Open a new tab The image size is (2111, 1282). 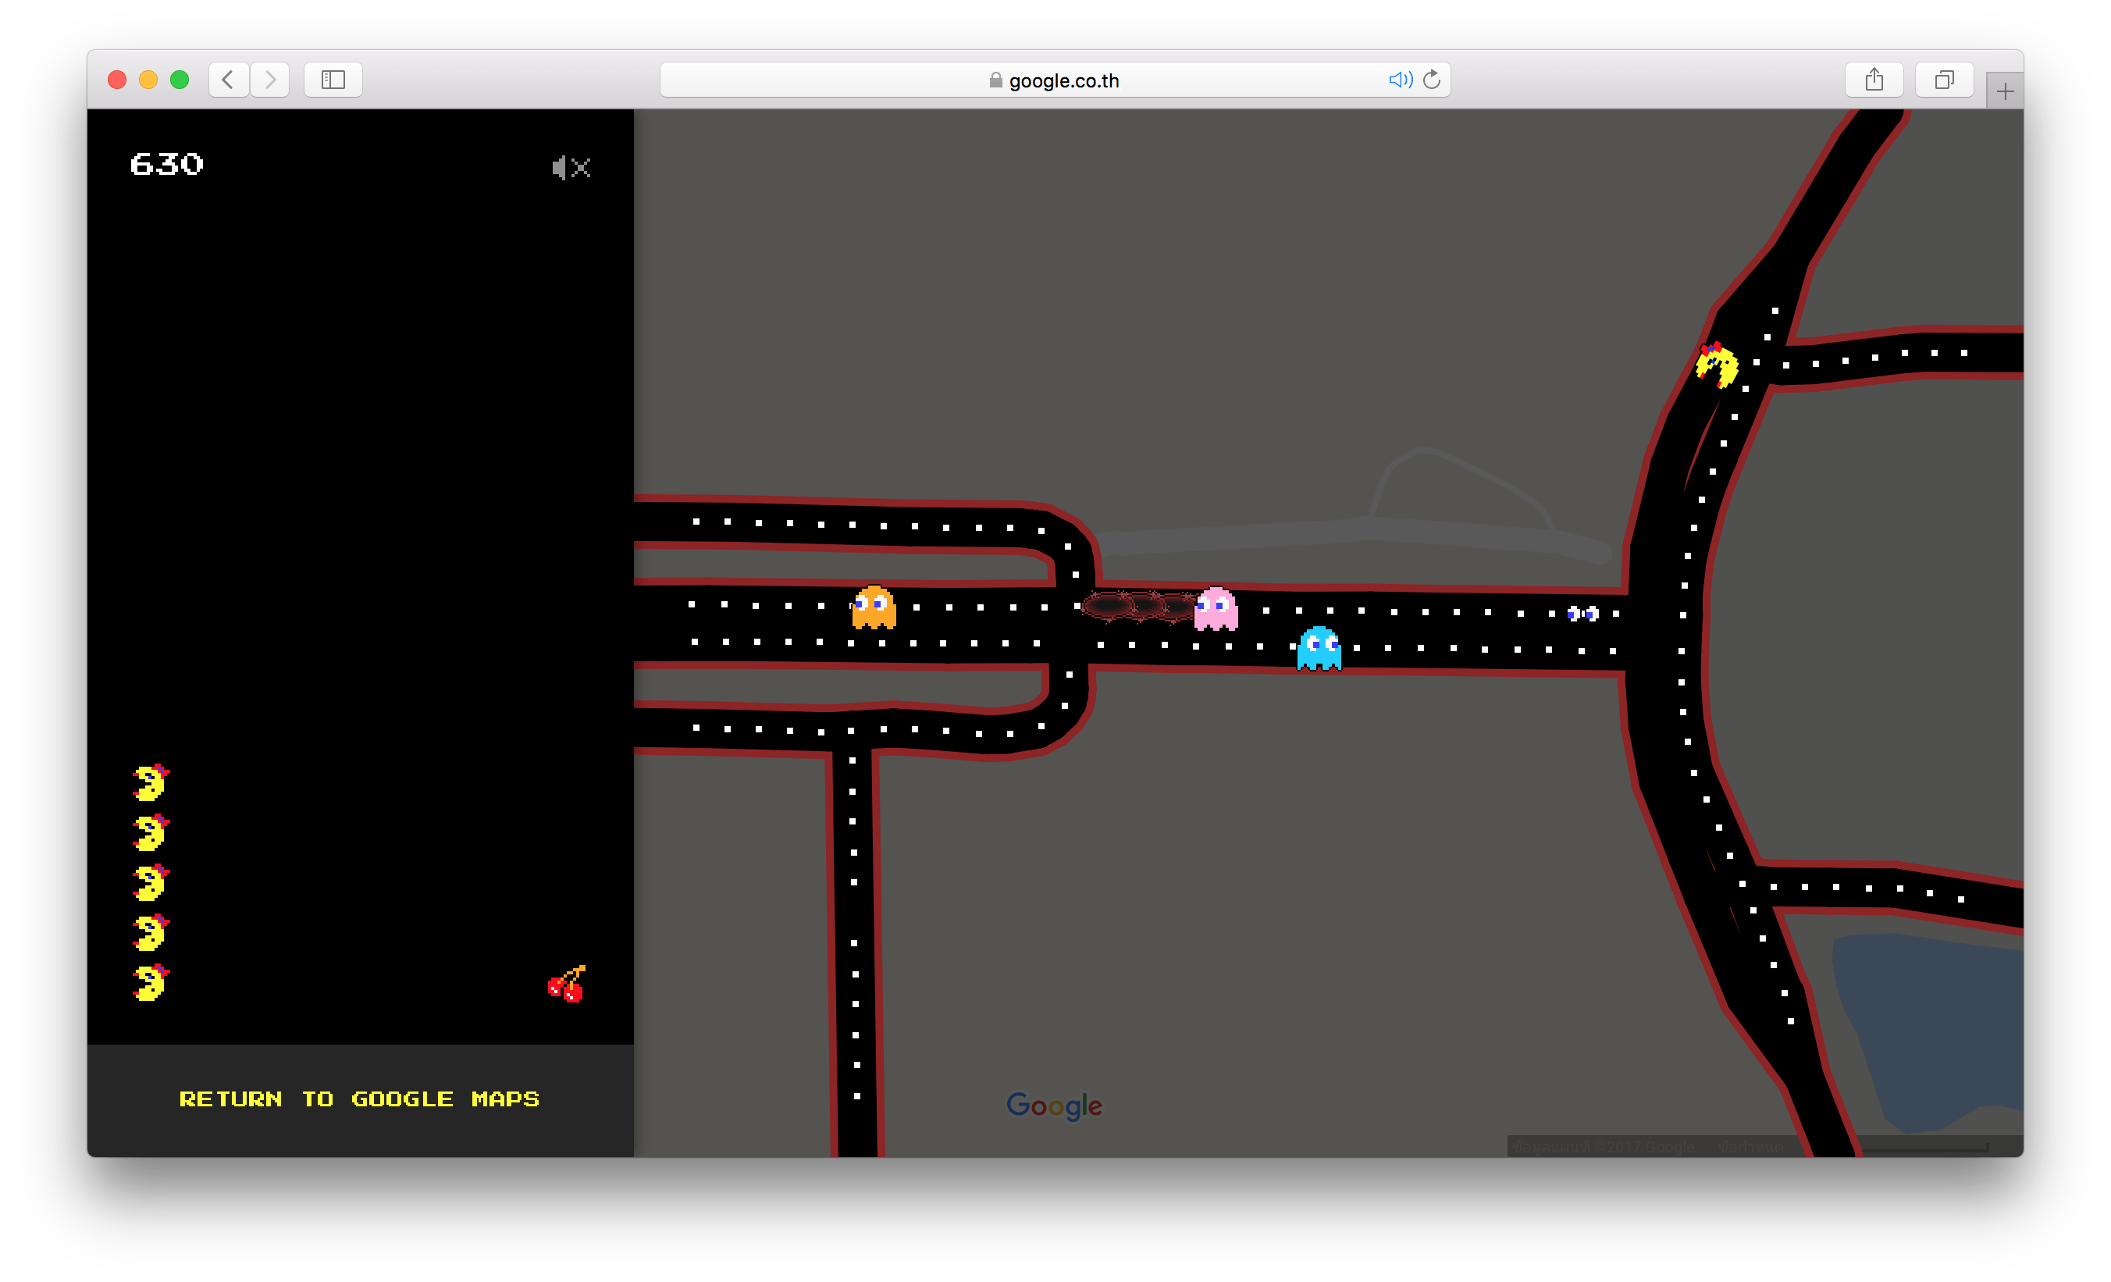click(x=2005, y=91)
